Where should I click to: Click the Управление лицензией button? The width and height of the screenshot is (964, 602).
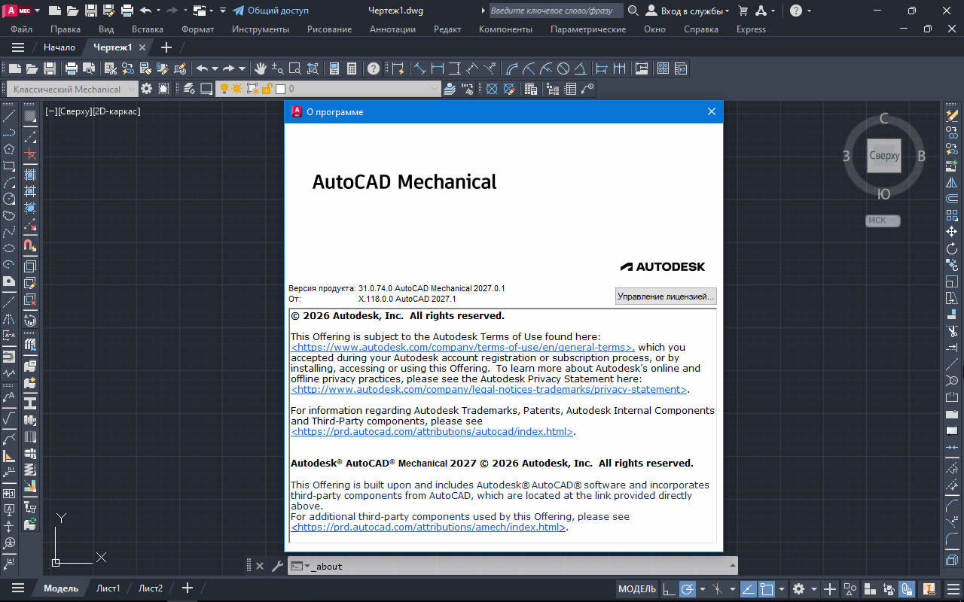point(665,296)
